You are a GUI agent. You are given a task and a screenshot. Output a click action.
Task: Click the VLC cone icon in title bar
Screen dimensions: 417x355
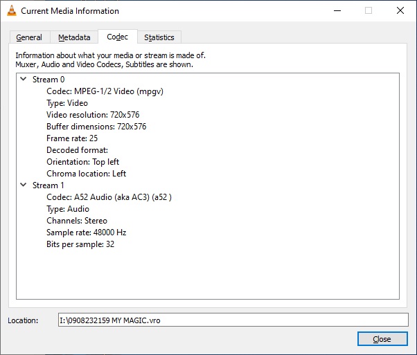coord(11,11)
